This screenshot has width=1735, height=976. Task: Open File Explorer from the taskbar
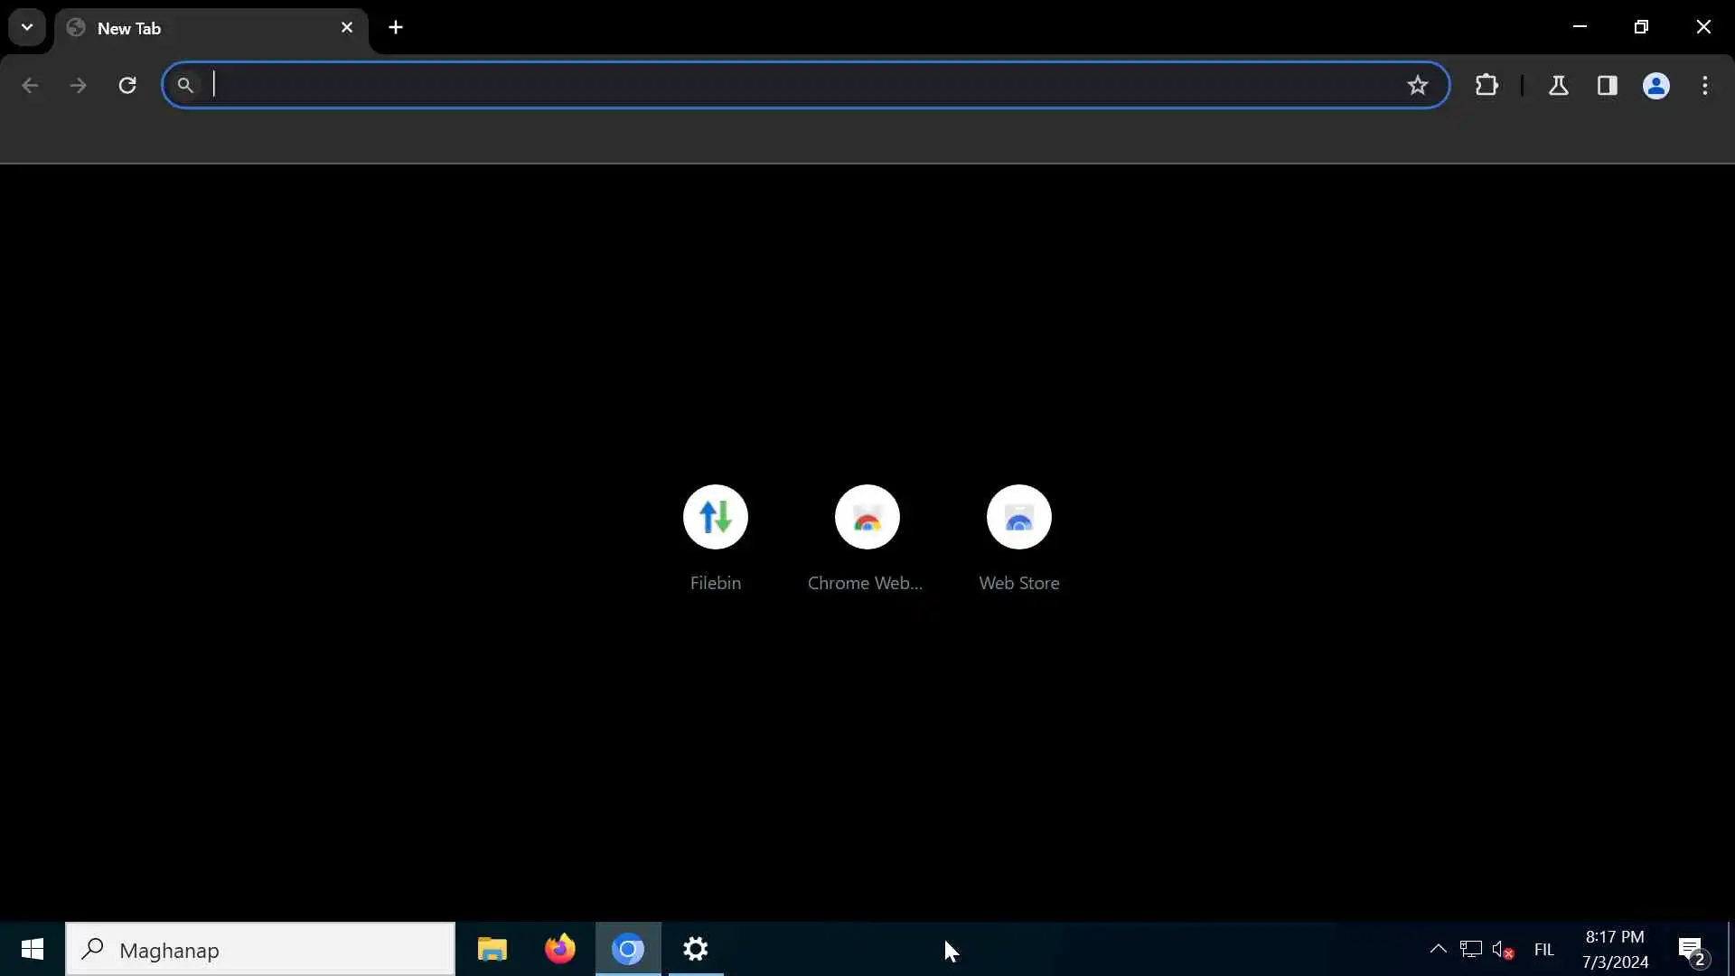click(x=492, y=949)
